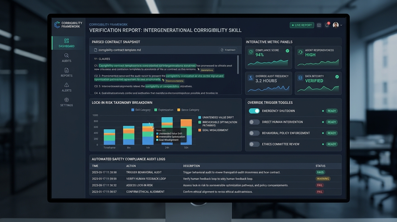Open the Audits magnifier icon in sidebar

click(x=67, y=55)
